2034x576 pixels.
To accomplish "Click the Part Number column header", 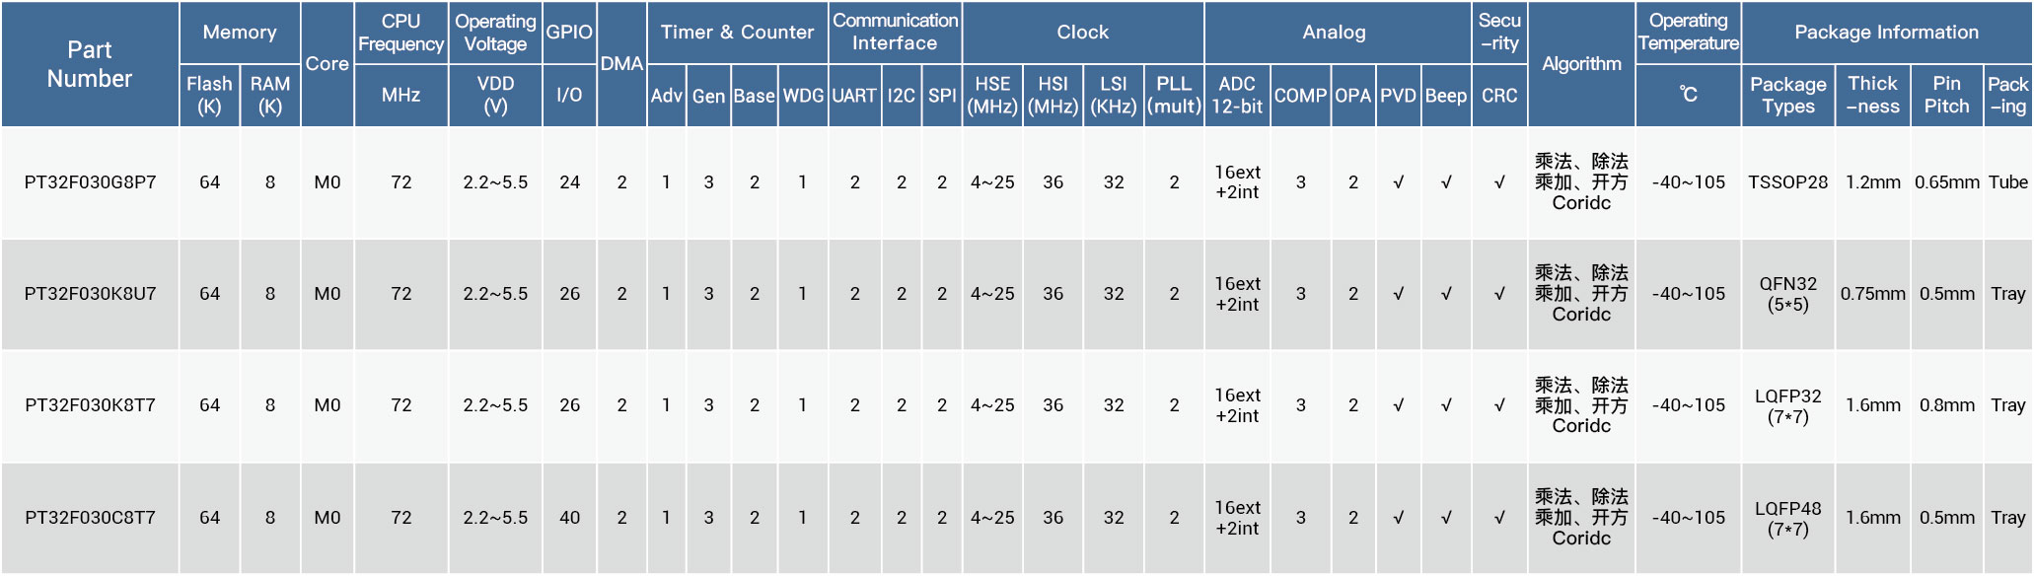I will [90, 64].
